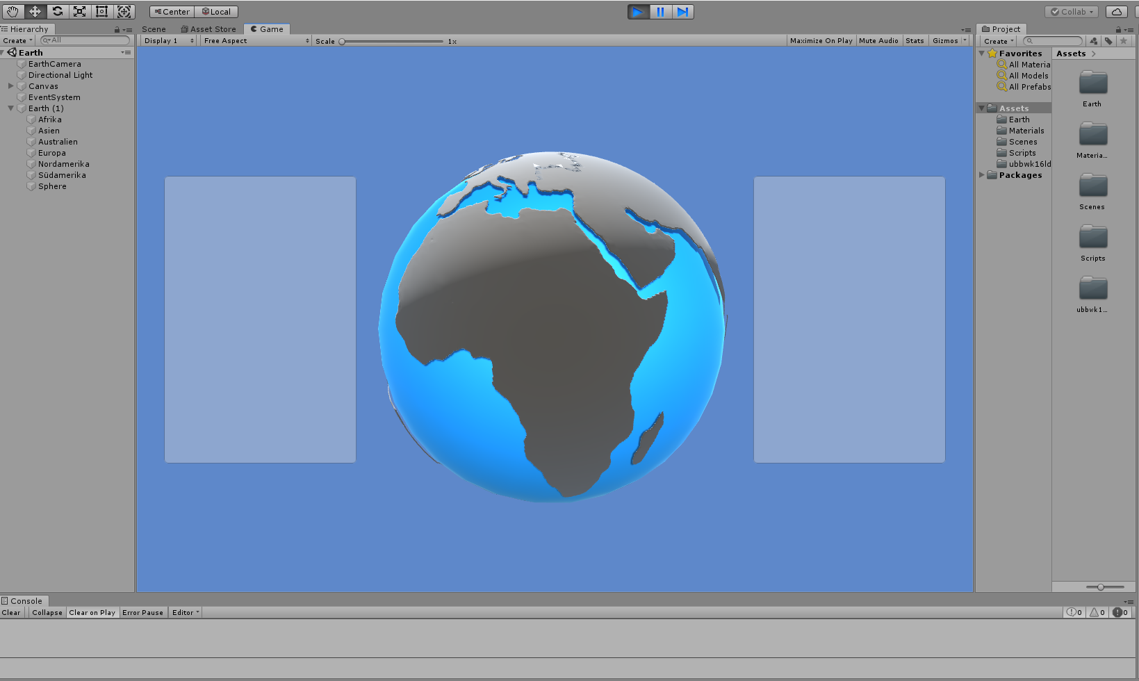Collapse the Assets folder tree
This screenshot has width=1139, height=681.
click(x=981, y=108)
